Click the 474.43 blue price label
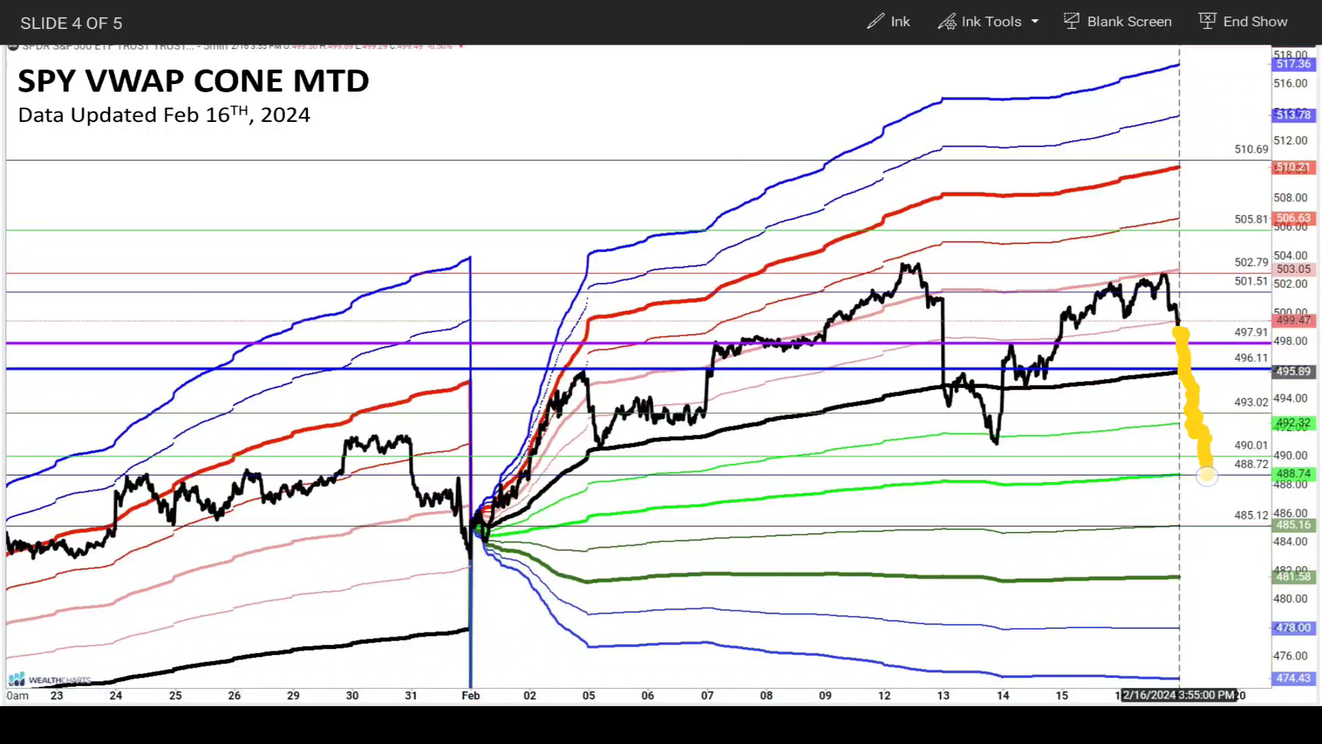1322x744 pixels. pos(1293,679)
